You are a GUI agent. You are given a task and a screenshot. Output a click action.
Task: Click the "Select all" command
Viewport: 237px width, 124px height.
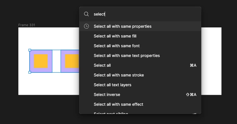click(140, 65)
